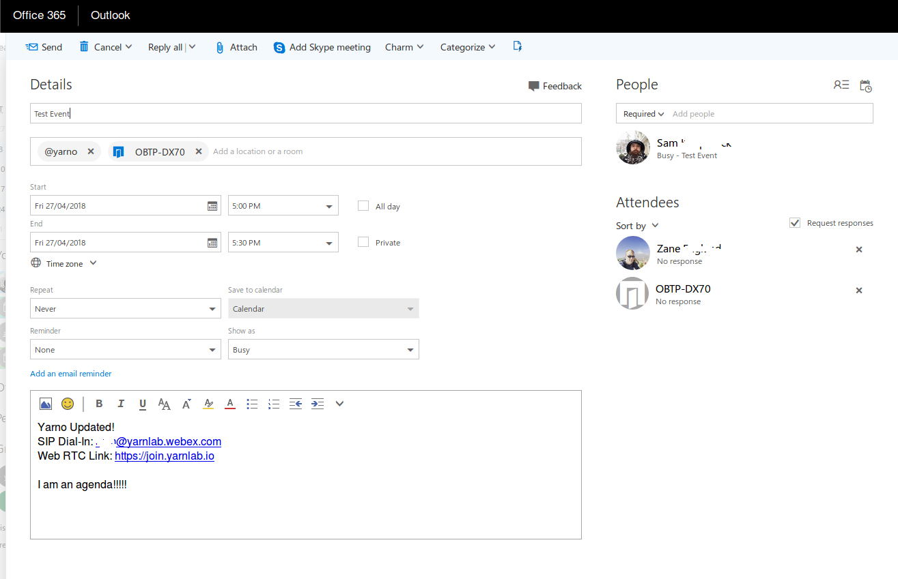Expand the 5:30 PM end time dropdown
This screenshot has height=579, width=898.
pos(330,243)
